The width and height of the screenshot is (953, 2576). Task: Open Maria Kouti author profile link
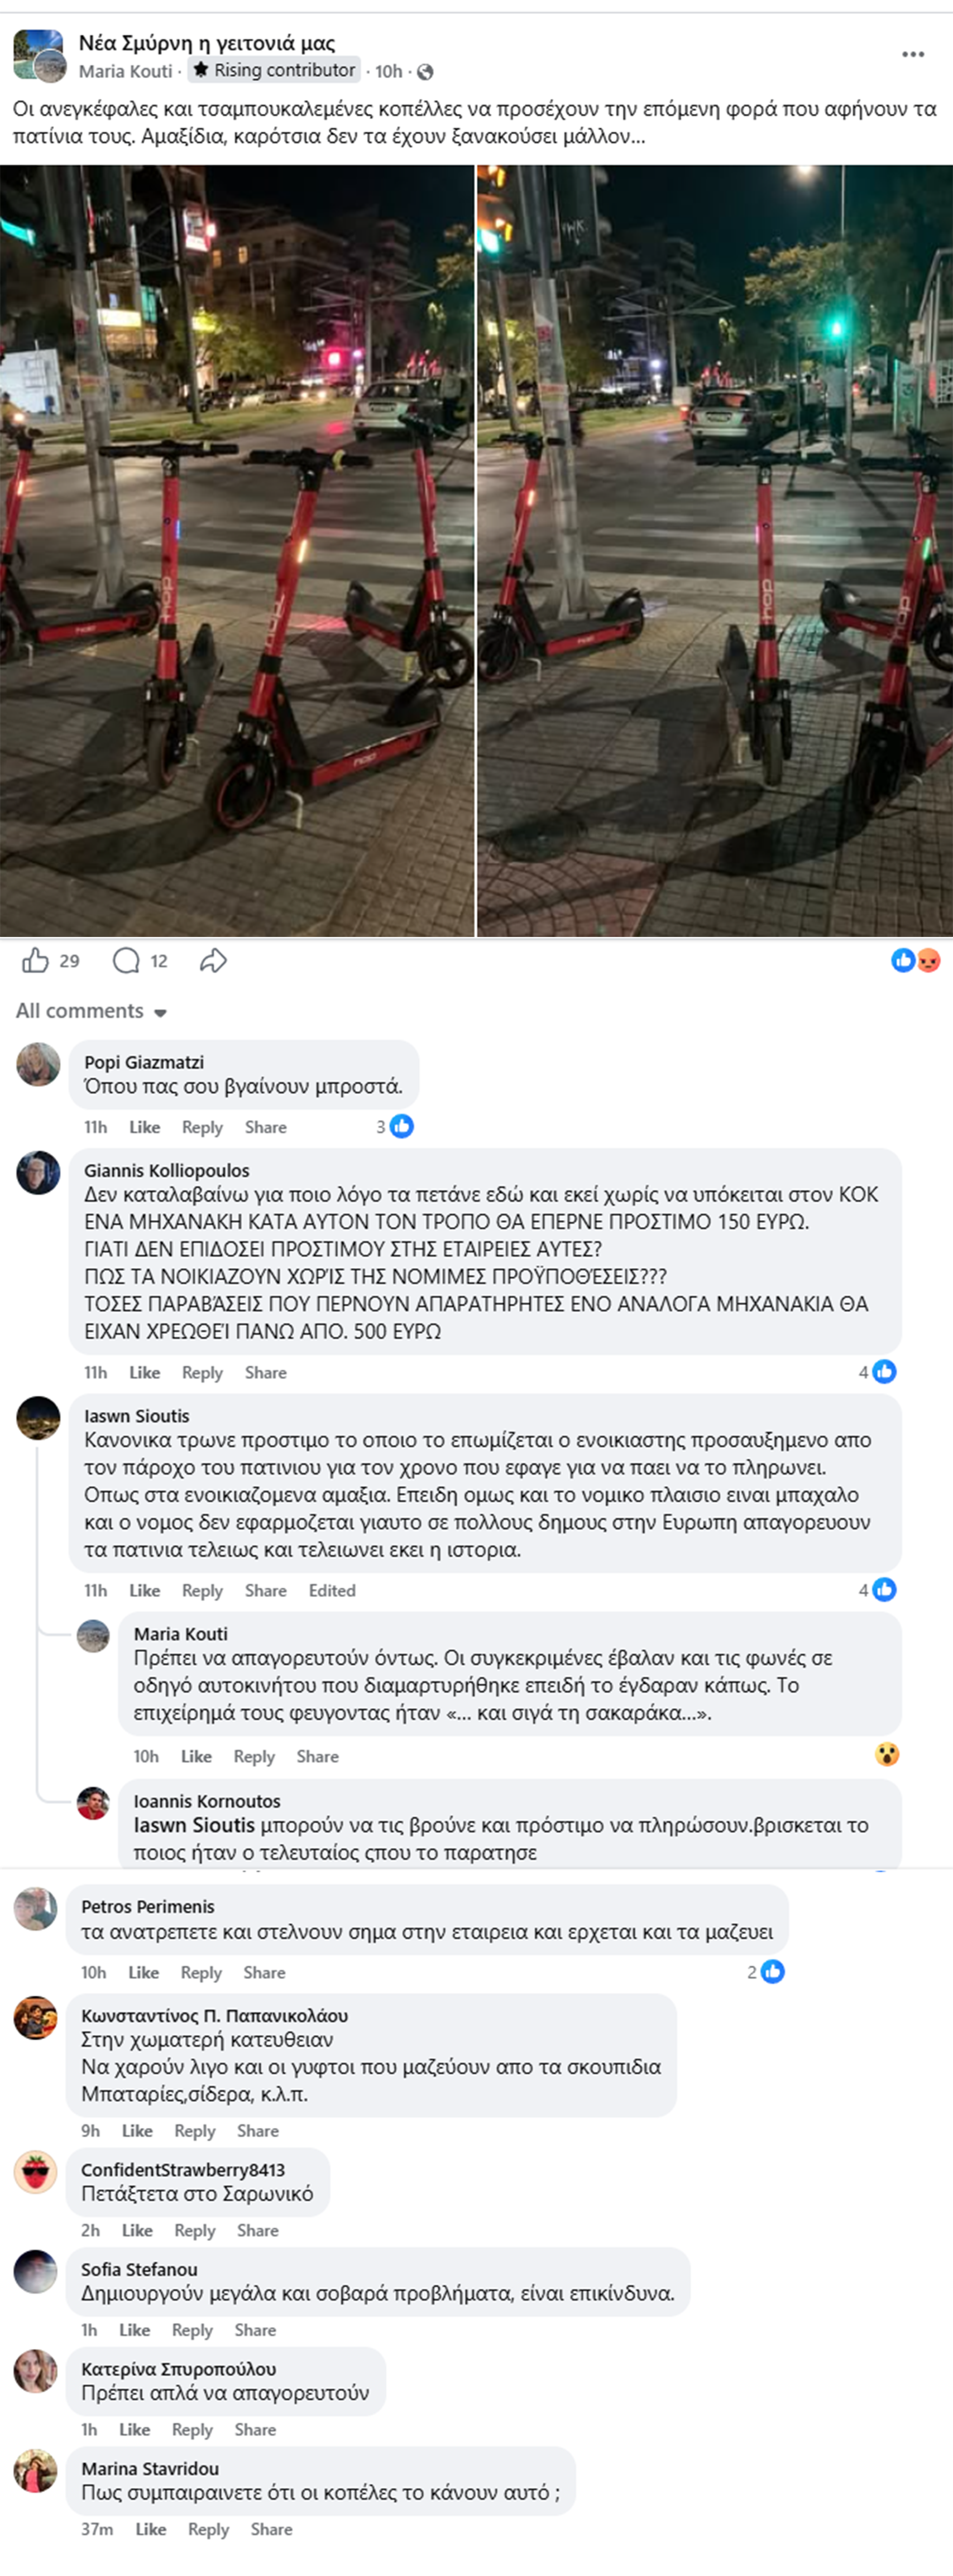[x=126, y=71]
